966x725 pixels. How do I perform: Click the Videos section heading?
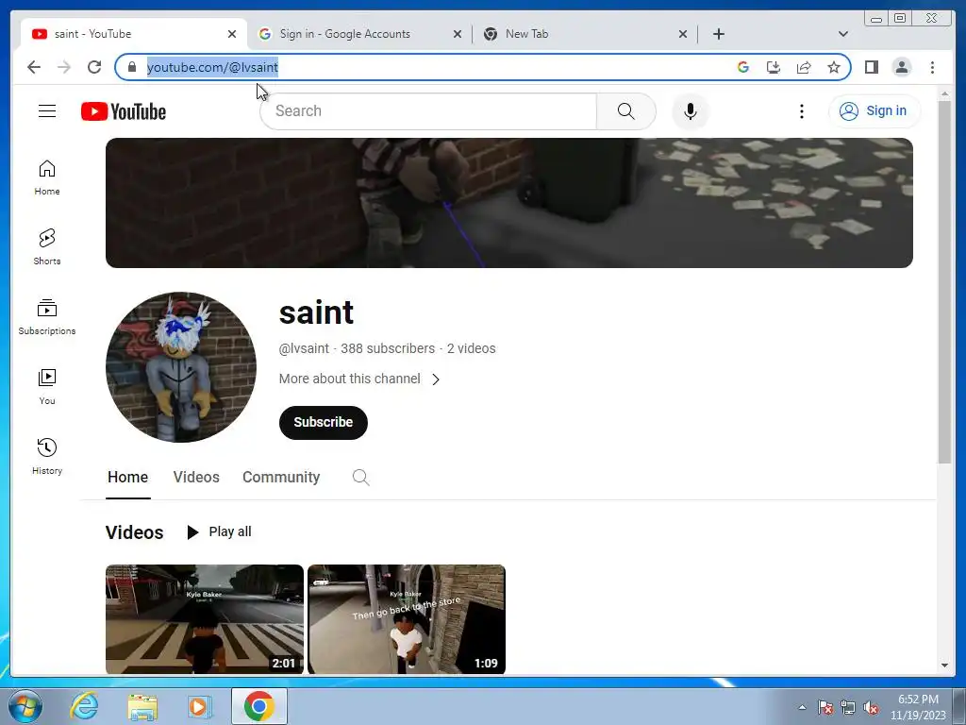tap(134, 532)
